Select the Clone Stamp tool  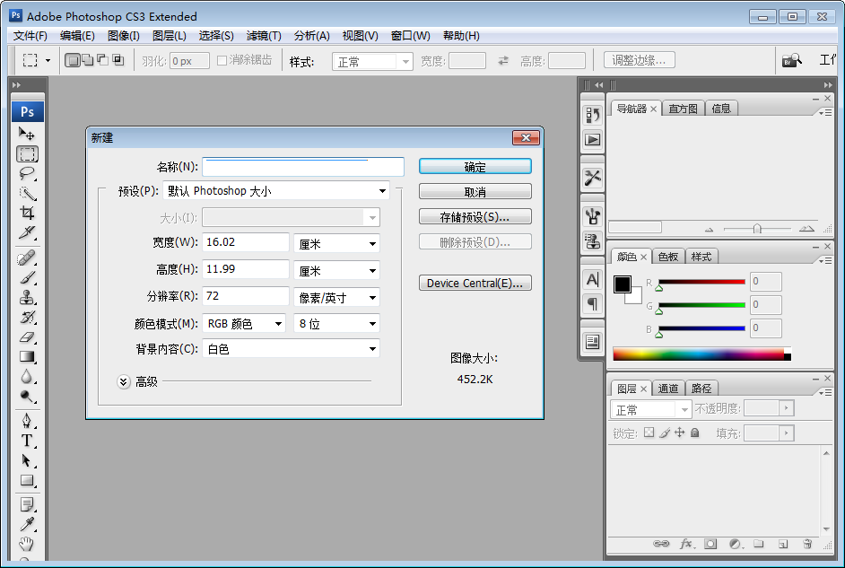coord(27,297)
